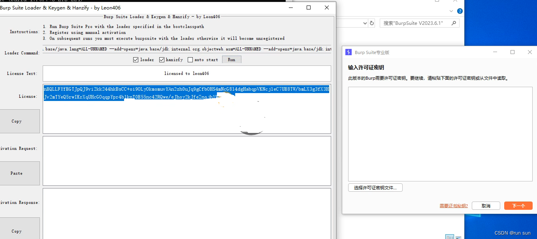Click the Burp Suite license key input box
This screenshot has height=239, width=537.
pos(440,134)
